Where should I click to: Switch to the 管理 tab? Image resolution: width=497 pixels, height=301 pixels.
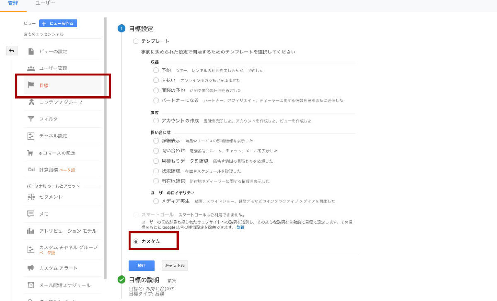click(13, 3)
